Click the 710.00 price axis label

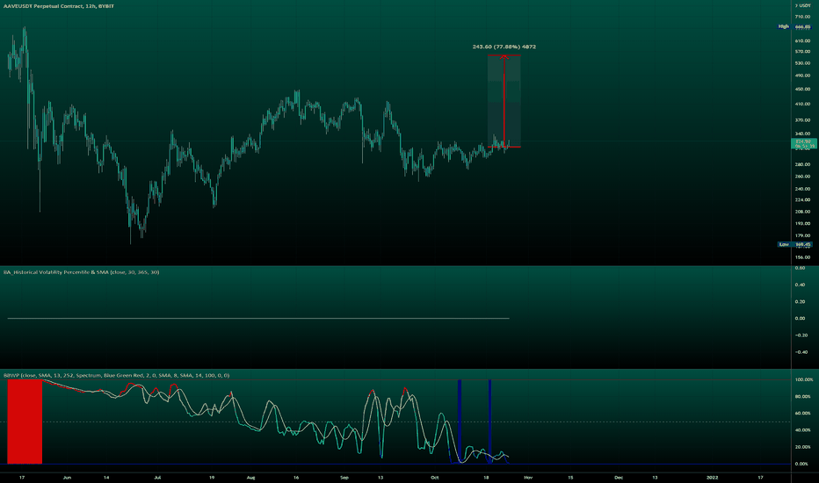(803, 17)
